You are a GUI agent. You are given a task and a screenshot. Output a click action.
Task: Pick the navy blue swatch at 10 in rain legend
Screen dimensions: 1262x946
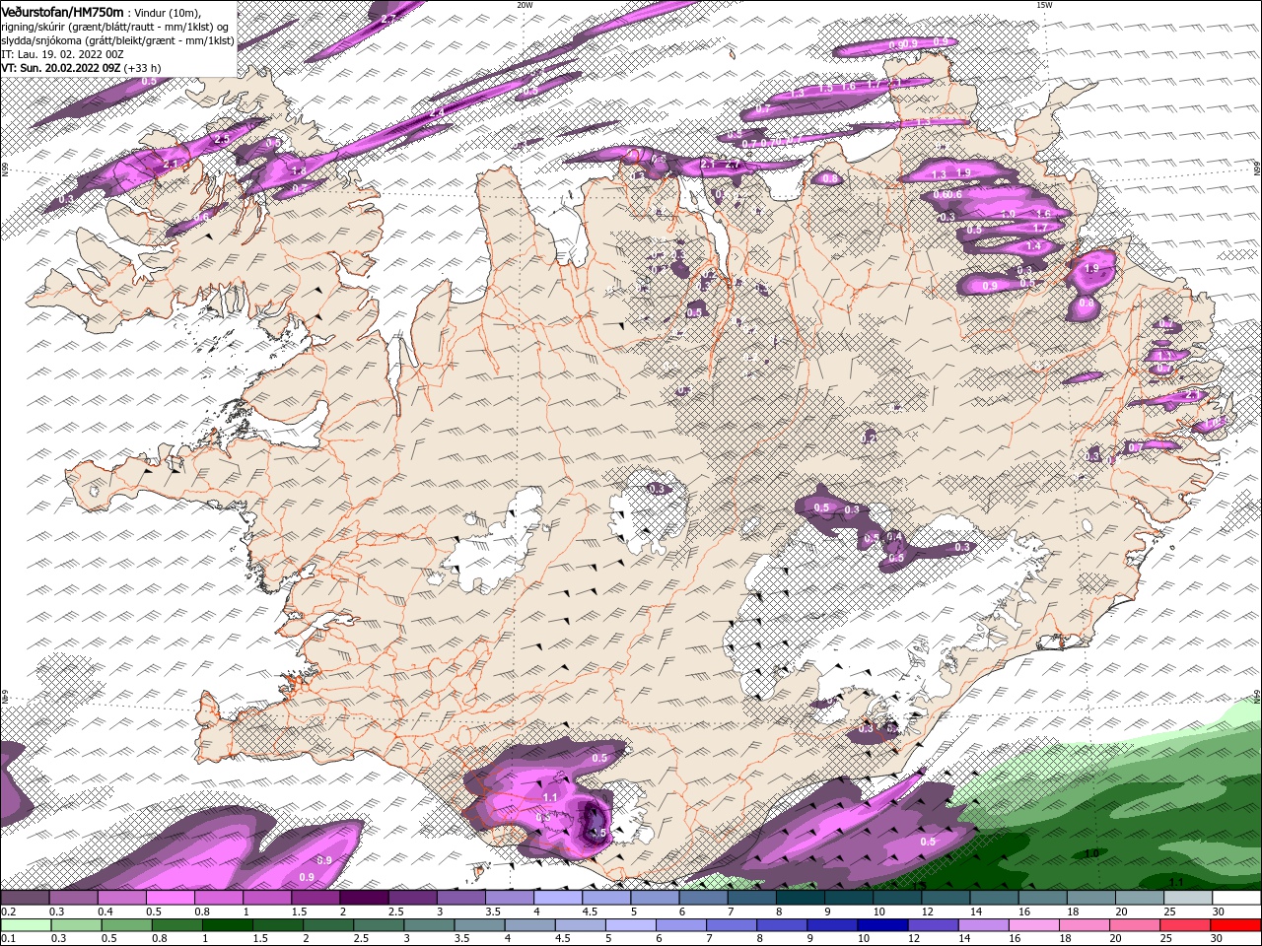point(882,925)
